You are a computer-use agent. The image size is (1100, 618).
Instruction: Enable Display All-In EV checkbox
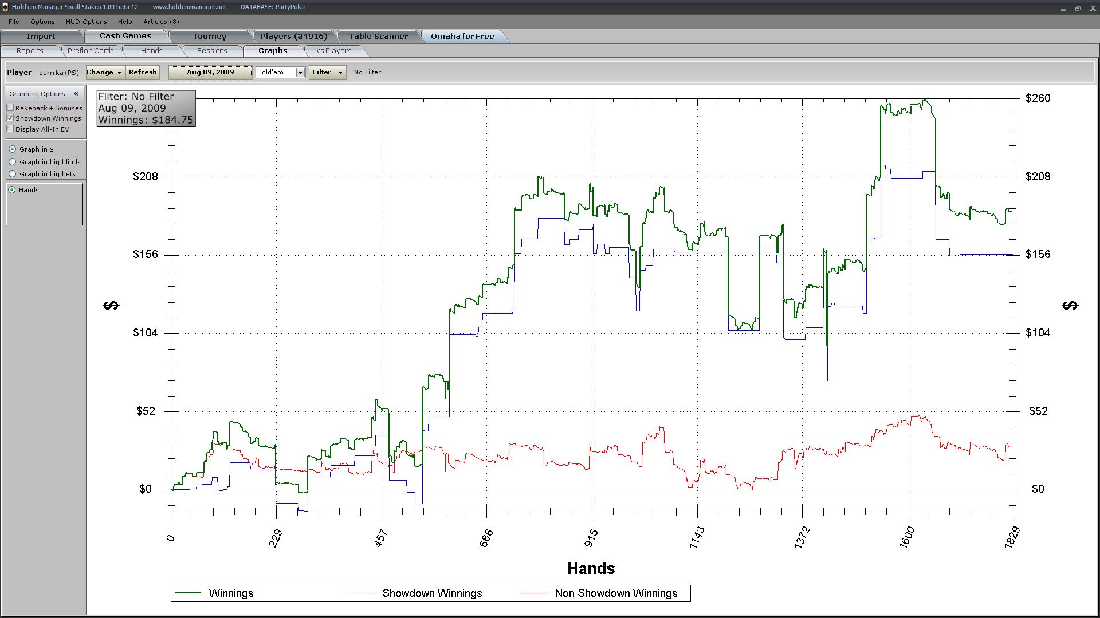[10, 129]
